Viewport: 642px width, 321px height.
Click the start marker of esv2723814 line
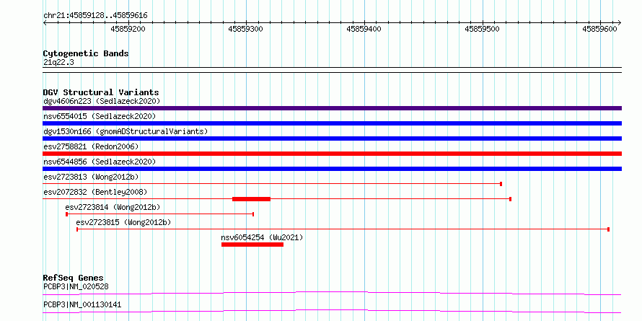click(x=67, y=214)
